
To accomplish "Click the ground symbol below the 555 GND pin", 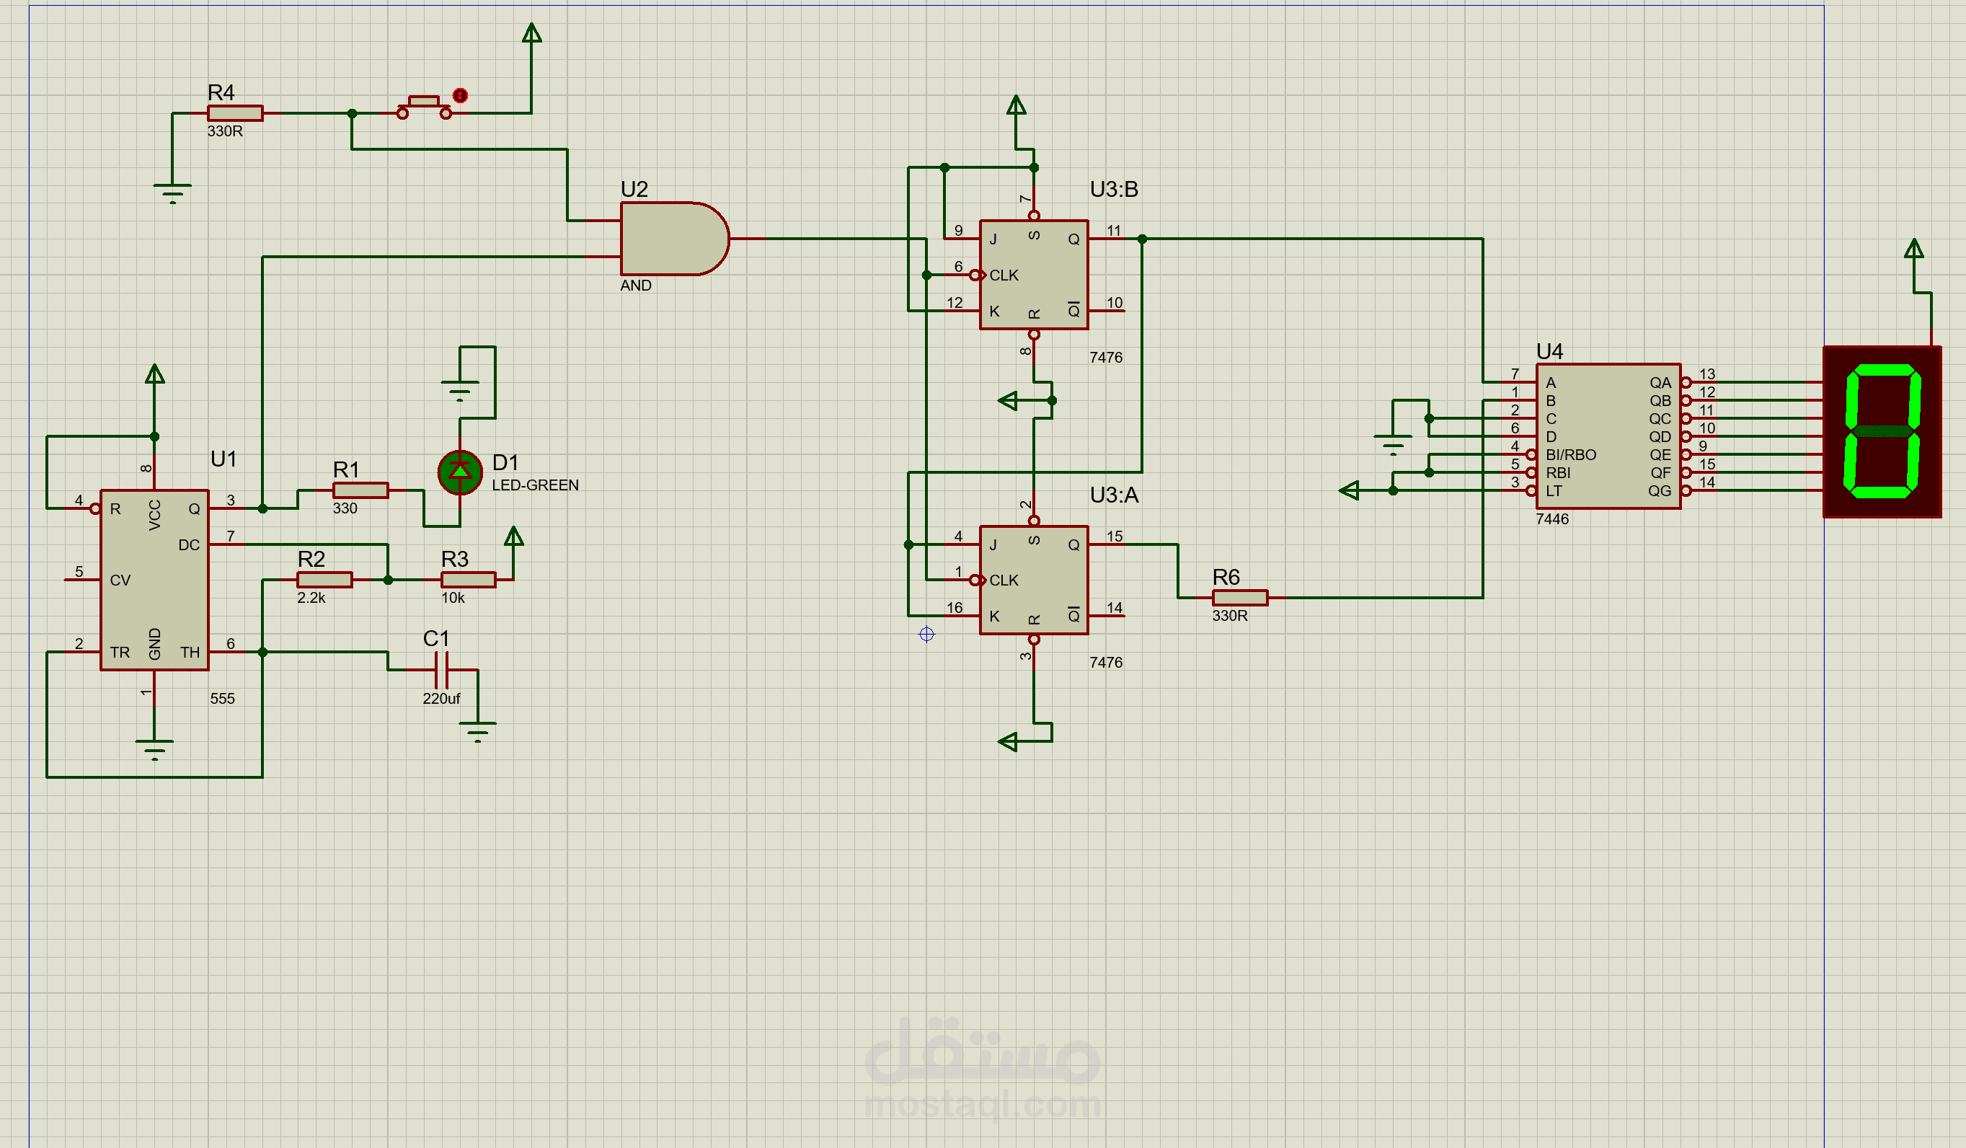I will (154, 749).
